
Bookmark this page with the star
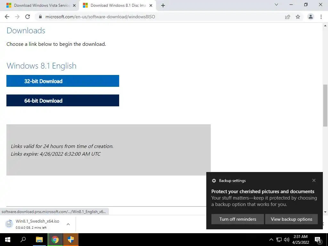[298, 17]
